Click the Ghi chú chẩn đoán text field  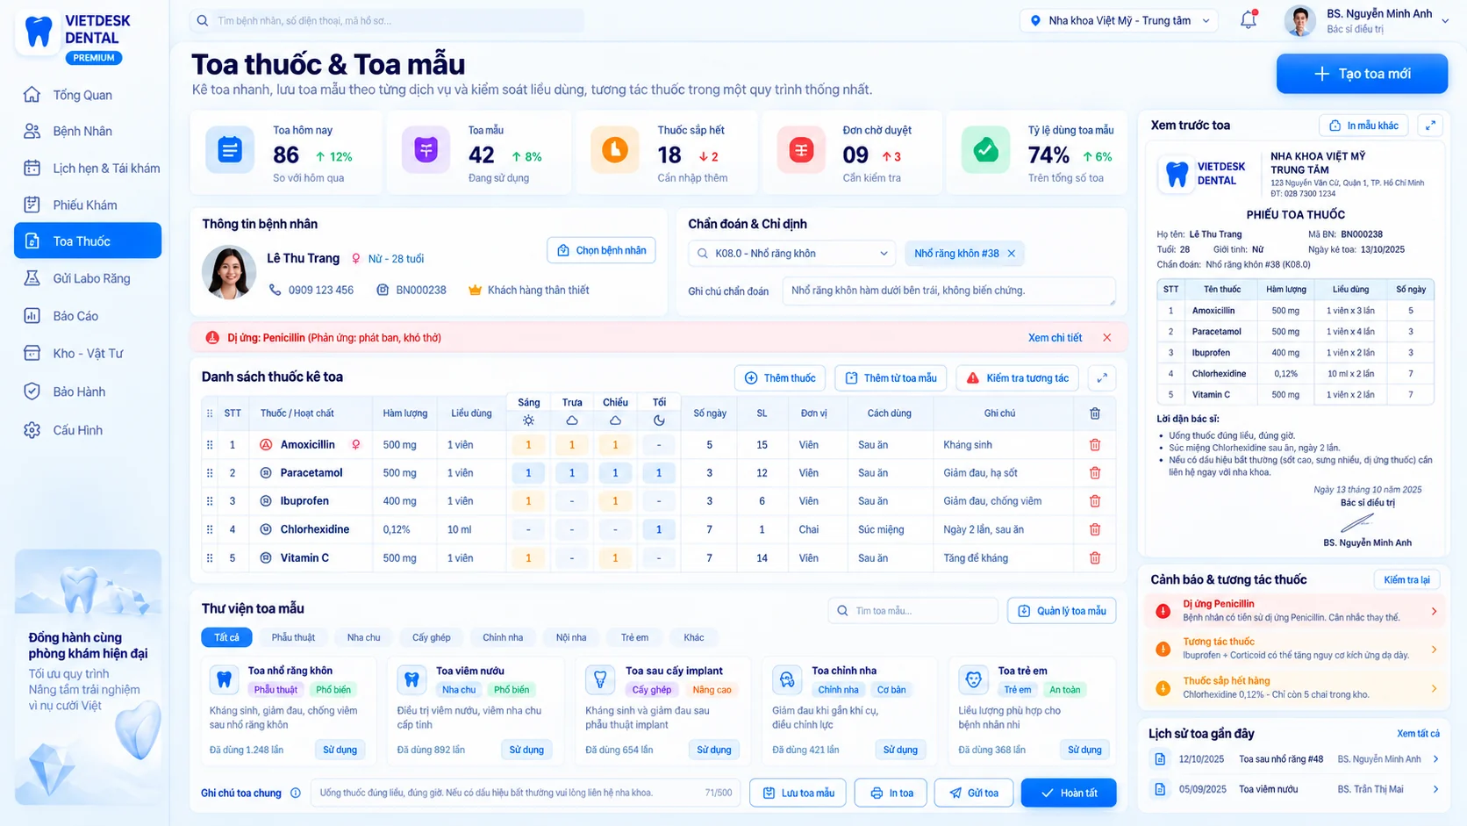[948, 291]
